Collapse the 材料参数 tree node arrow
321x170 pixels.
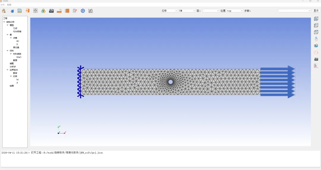pyautogui.click(x=11, y=54)
